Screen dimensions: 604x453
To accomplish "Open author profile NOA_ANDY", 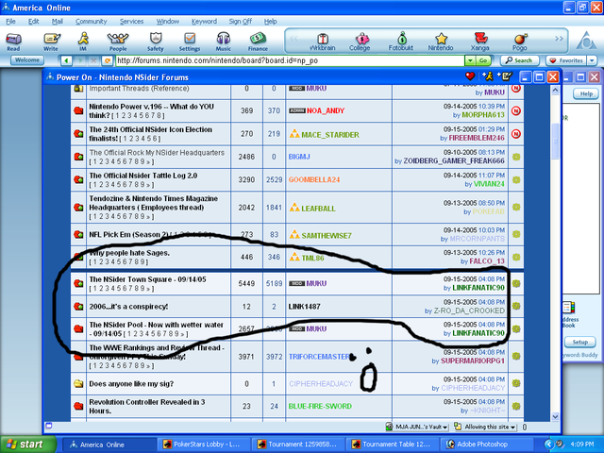I will (x=325, y=111).
